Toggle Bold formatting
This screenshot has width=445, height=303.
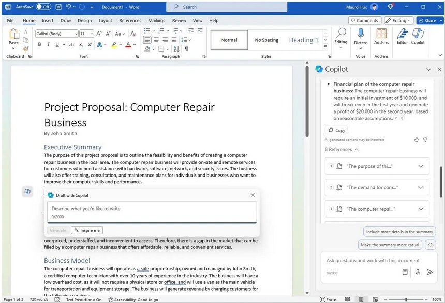[x=39, y=45]
